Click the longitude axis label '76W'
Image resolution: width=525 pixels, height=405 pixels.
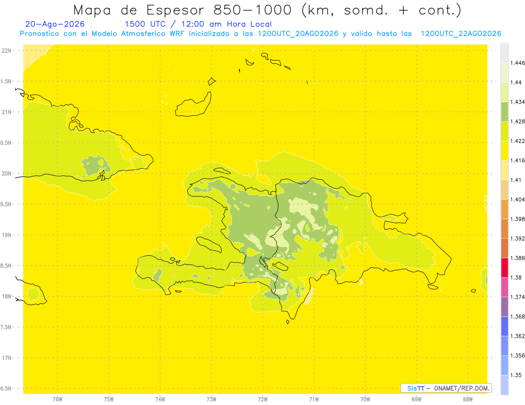tap(57, 399)
